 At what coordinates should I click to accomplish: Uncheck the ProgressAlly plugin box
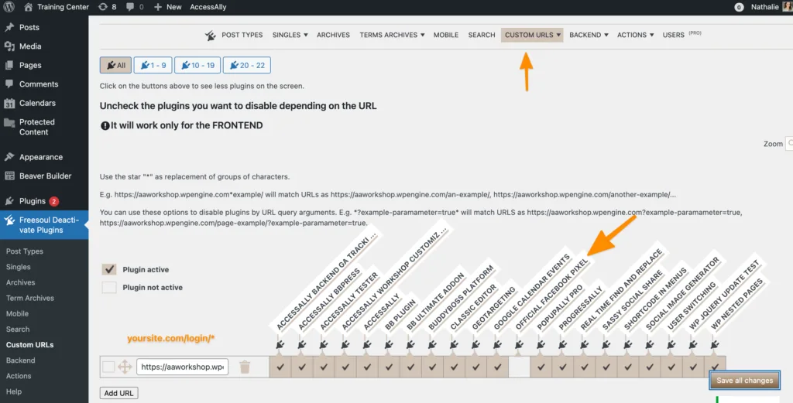coord(562,367)
